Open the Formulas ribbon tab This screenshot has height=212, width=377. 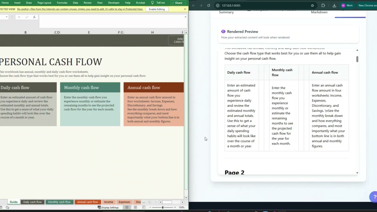(x=62, y=3)
